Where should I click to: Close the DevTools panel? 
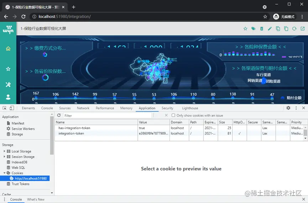[x=303, y=108]
